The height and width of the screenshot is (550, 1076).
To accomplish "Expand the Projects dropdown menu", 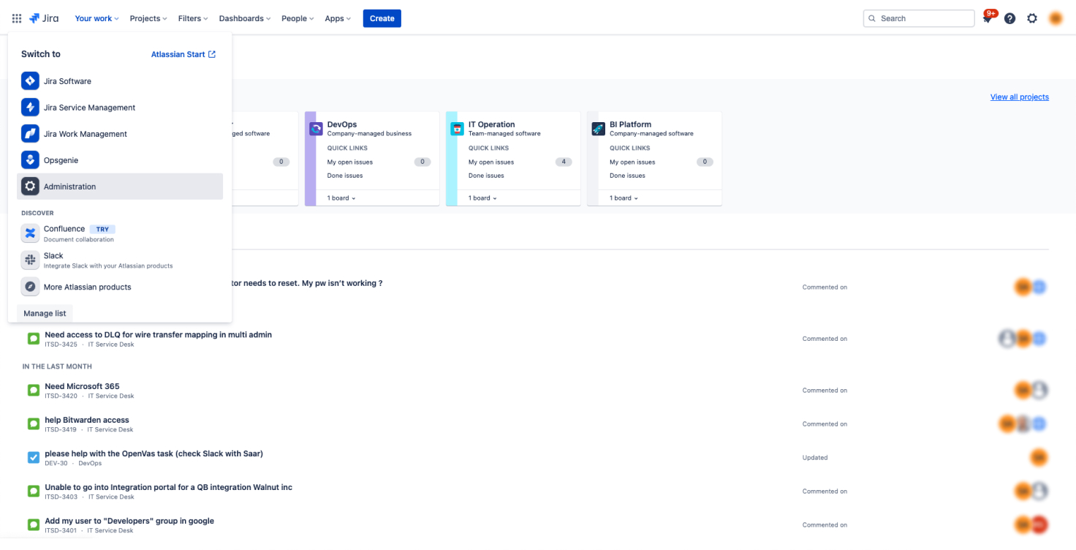I will pyautogui.click(x=148, y=18).
